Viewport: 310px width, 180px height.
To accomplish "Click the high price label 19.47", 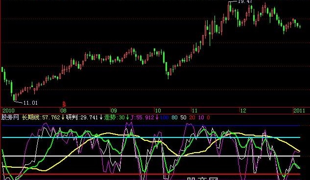I will point(245,1).
